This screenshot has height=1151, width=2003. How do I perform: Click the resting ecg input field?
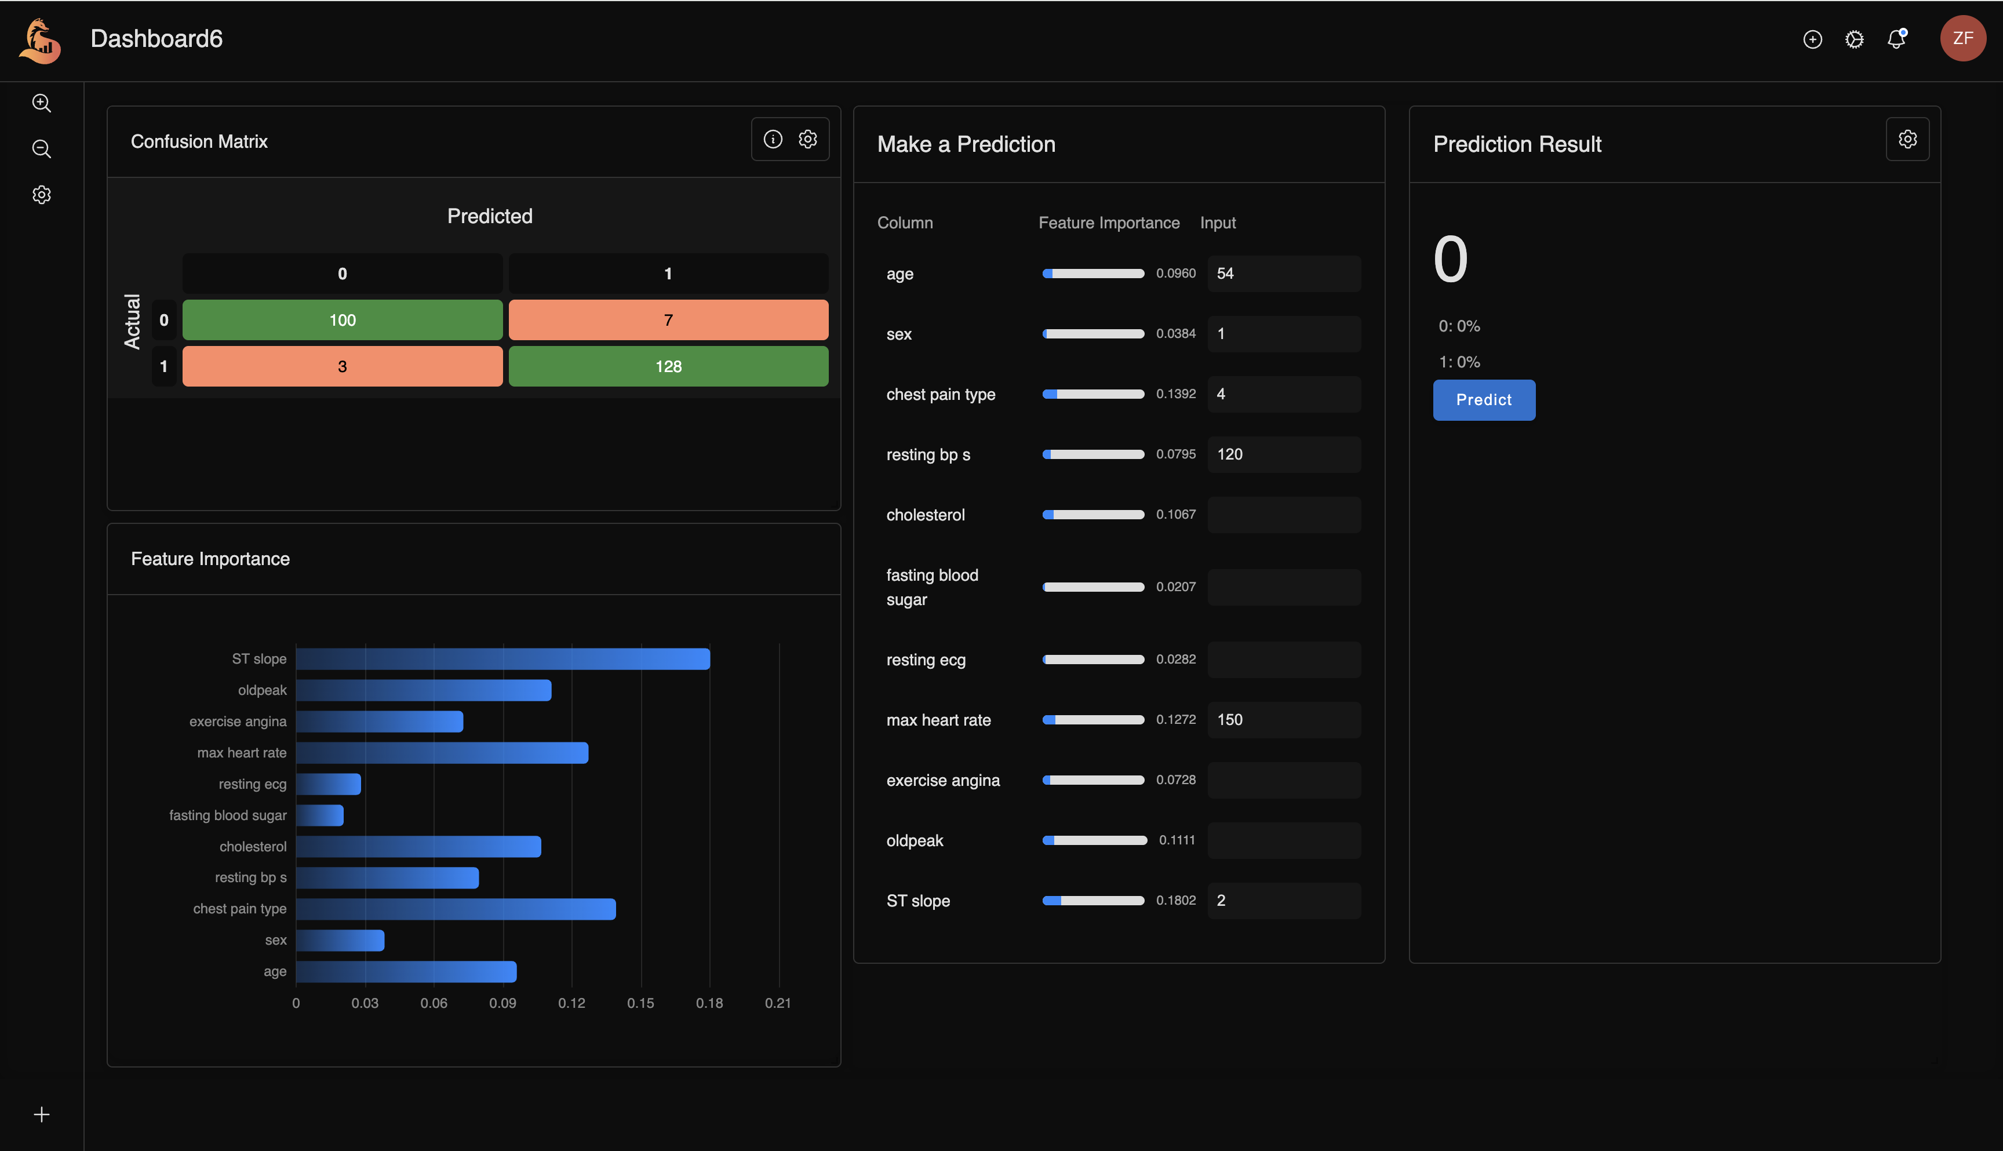point(1283,660)
